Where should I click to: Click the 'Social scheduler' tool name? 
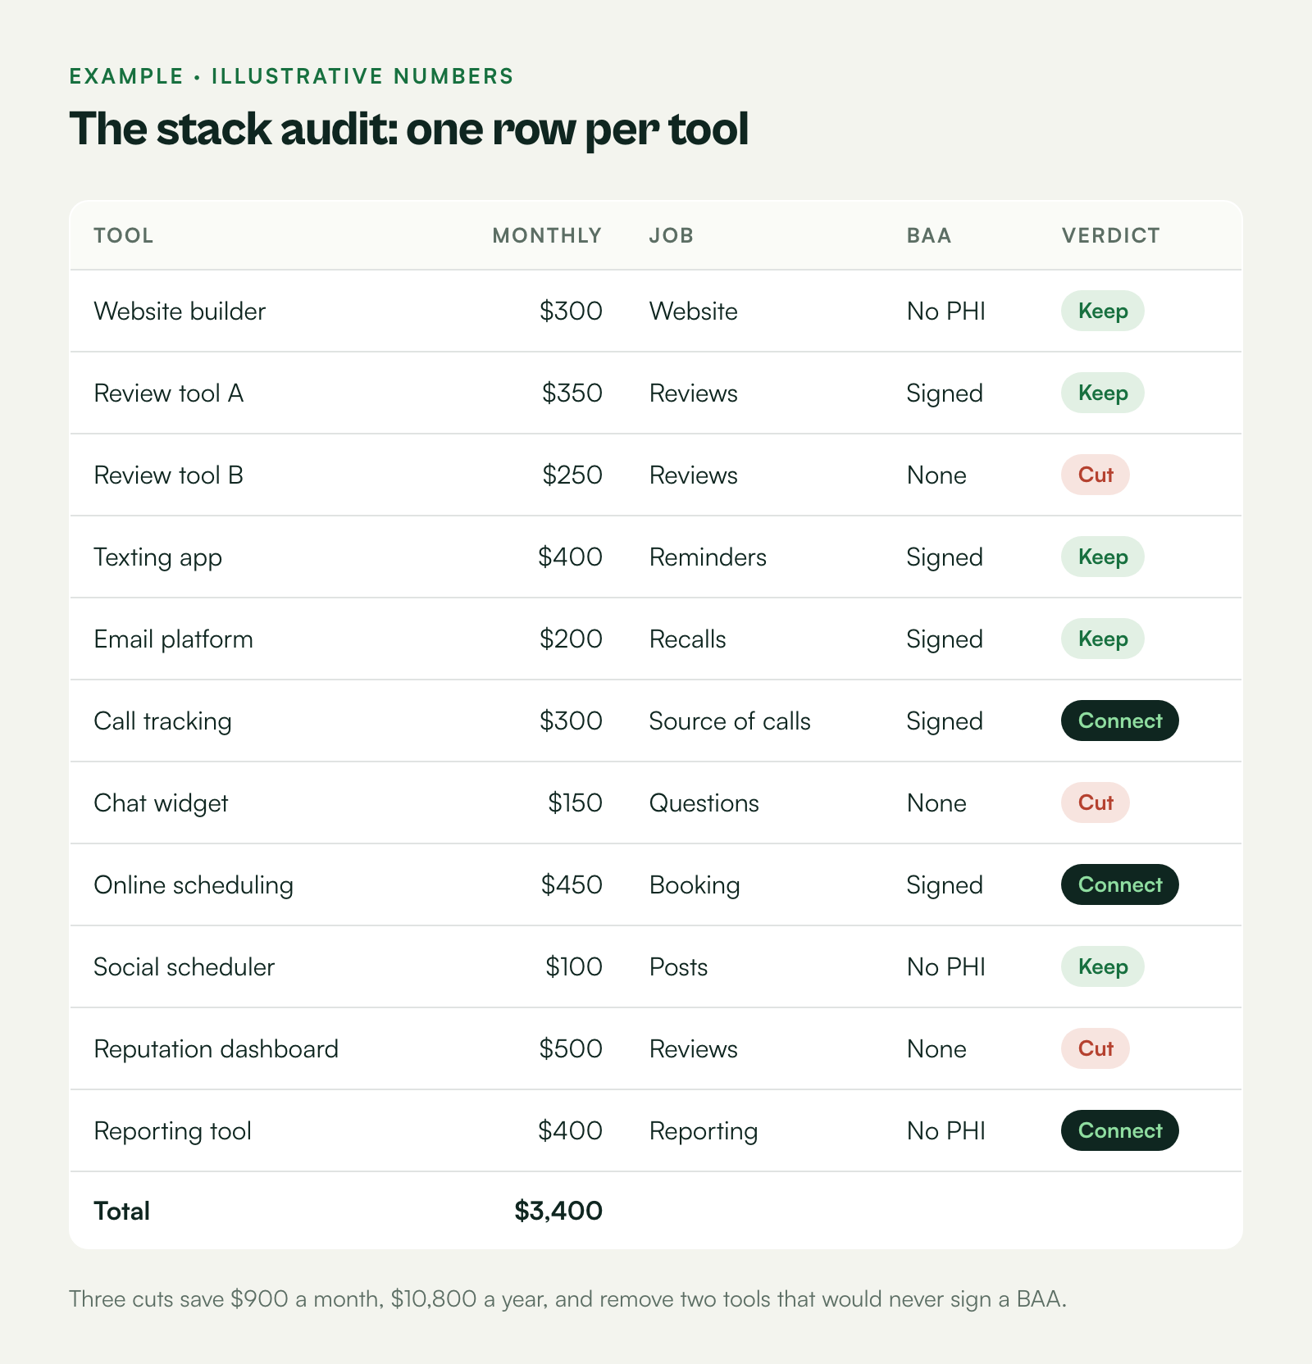pos(184,967)
